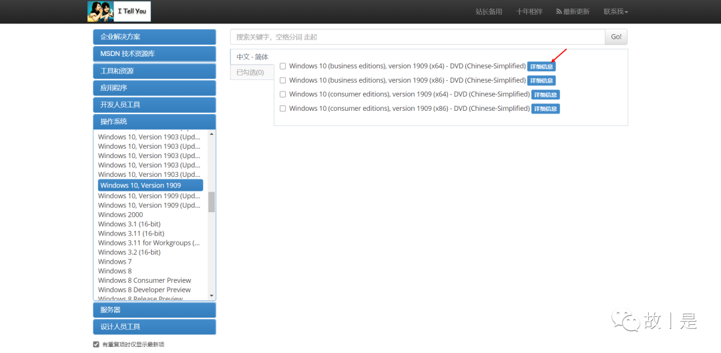Expand the 工具和资源 category
The width and height of the screenshot is (721, 353).
coord(154,71)
